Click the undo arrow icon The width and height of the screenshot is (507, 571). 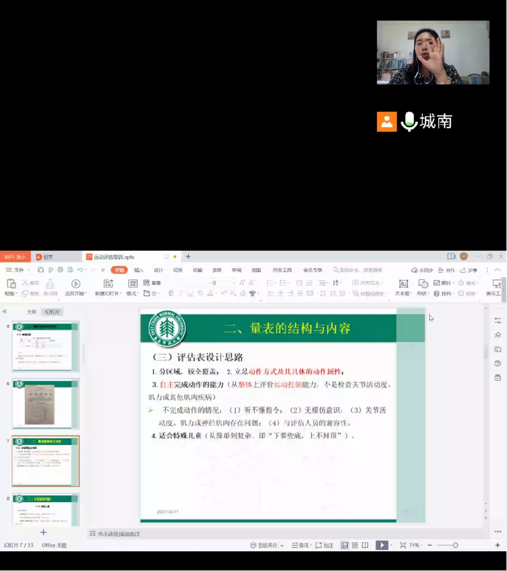(x=80, y=270)
